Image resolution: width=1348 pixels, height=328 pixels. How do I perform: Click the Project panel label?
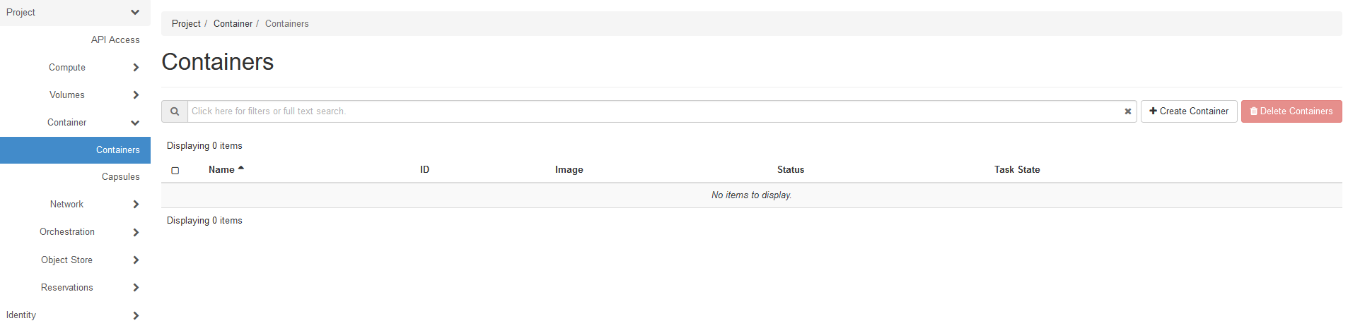21,13
